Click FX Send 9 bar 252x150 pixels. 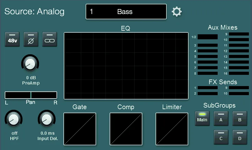pyautogui.click(x=239, y=88)
